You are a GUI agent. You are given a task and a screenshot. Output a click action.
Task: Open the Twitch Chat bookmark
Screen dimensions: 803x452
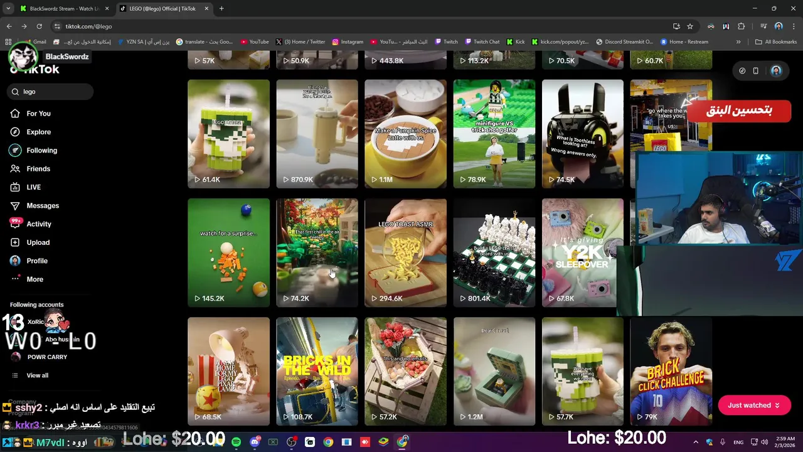(x=482, y=42)
